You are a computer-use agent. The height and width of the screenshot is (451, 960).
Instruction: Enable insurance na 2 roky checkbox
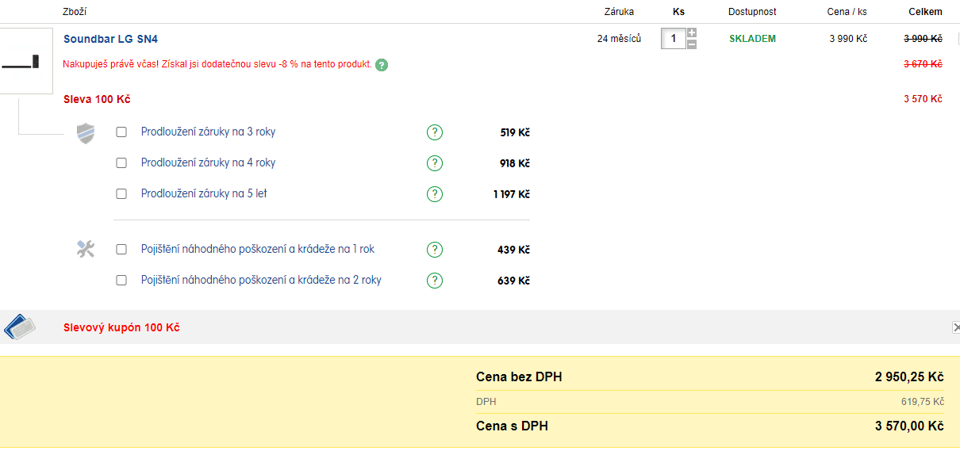121,281
